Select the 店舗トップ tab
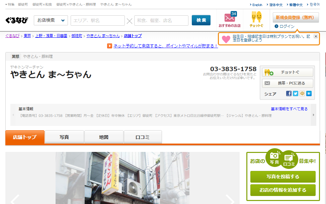Screen dimensions: 326x204 [25, 137]
